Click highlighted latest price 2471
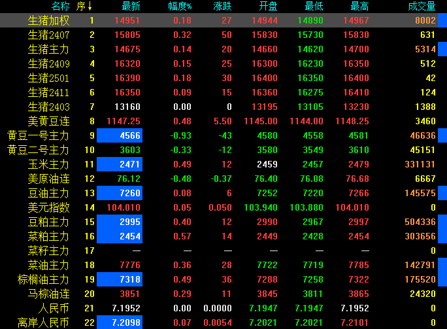This screenshot has width=447, height=329. click(120, 164)
